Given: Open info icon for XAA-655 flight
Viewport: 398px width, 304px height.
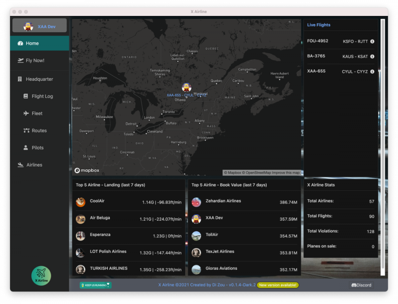Looking at the screenshot, I should (x=372, y=72).
